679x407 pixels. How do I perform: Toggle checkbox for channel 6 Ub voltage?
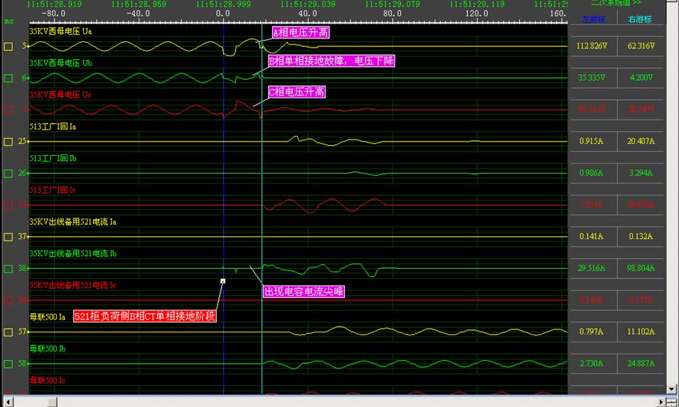(8, 78)
